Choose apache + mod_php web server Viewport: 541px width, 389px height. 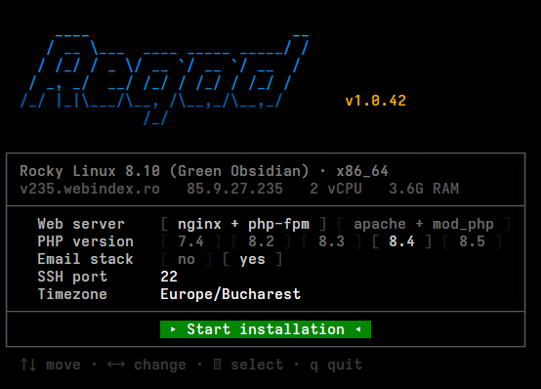(x=424, y=225)
